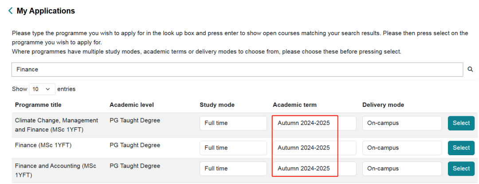The width and height of the screenshot is (479, 184).
Task: Open Study mode dropdown for Finance (MSc 1YFT)
Action: coord(233,148)
